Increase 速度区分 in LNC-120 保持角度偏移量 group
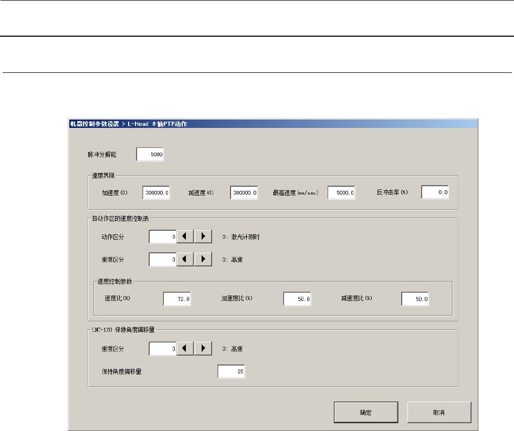The width and height of the screenshot is (514, 431). (x=203, y=349)
